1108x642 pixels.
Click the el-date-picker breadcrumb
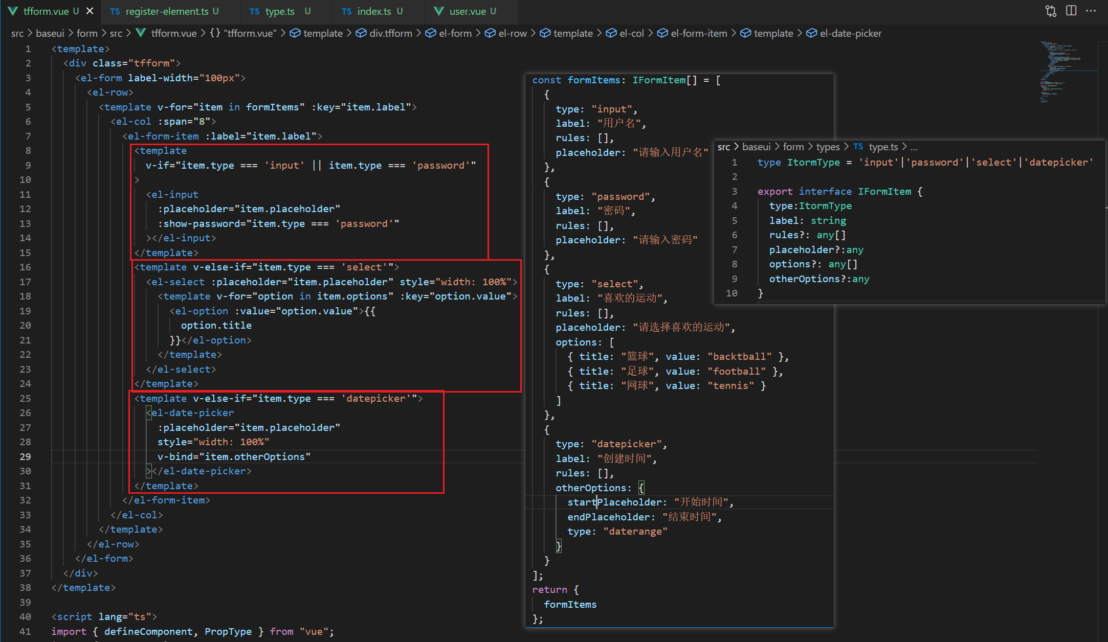[851, 33]
